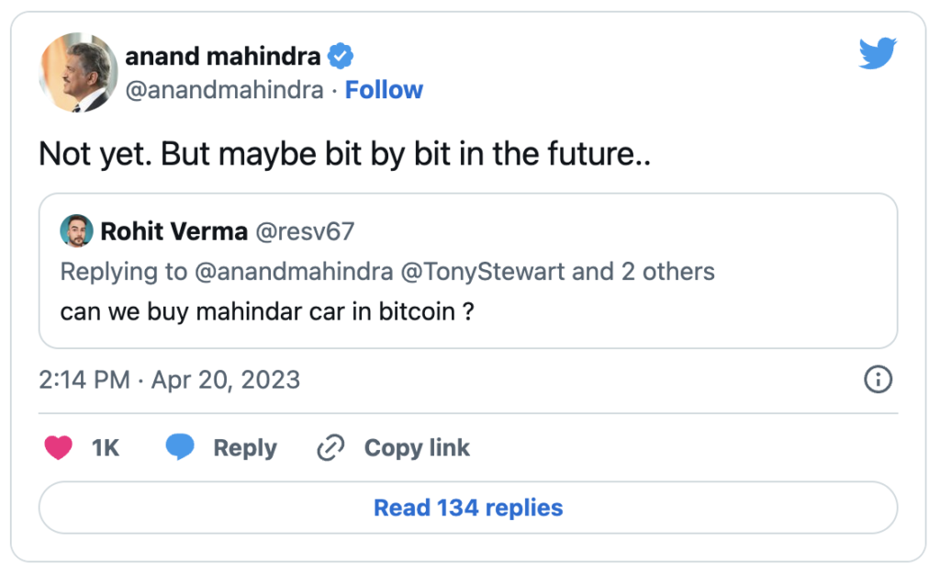Open the quoted bitcoin question tweet text
Image resolution: width=940 pixels, height=575 pixels.
[267, 311]
